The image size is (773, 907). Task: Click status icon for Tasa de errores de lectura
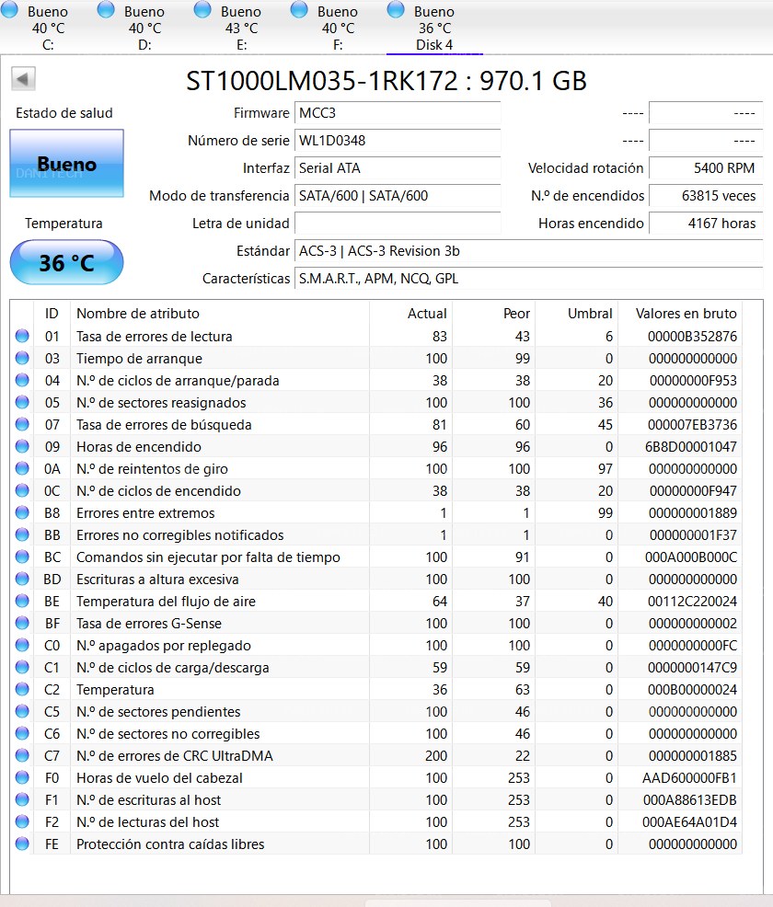22,336
